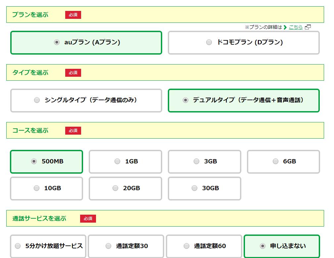Choose 5分かけ放題サービス call option
The height and width of the screenshot is (258, 334).
point(48,246)
